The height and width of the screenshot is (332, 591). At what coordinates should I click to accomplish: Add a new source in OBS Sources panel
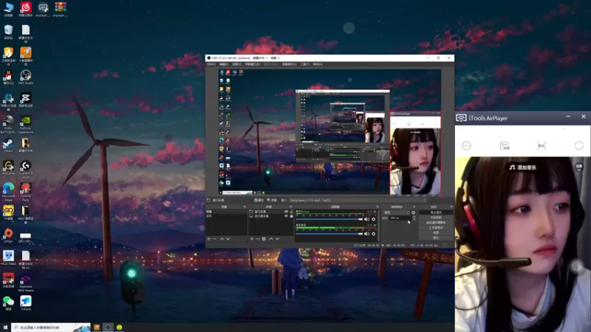252,239
